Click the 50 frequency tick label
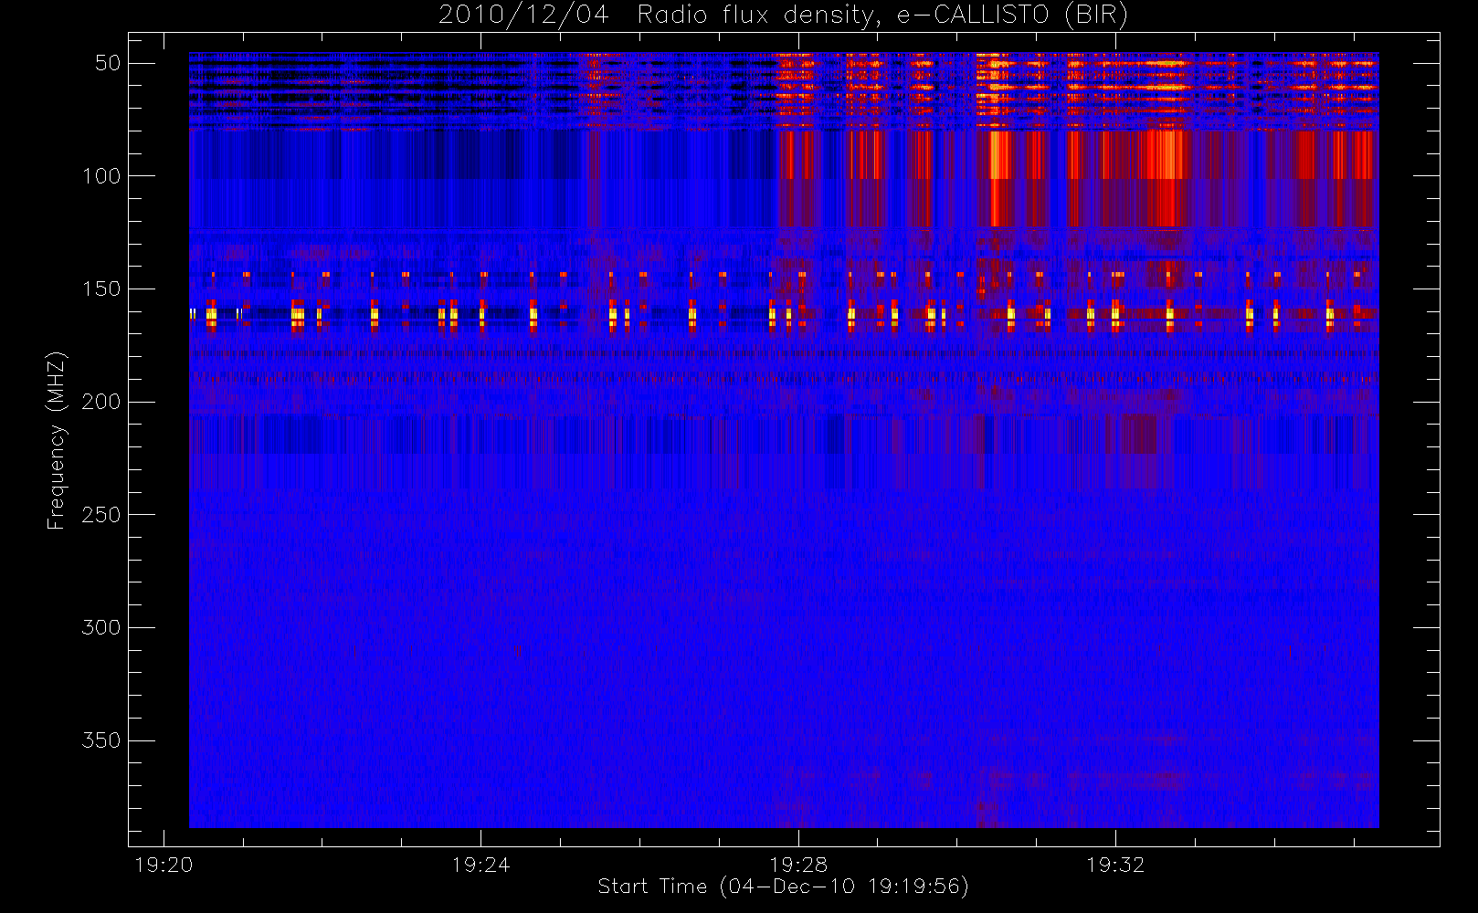Screen dimensions: 1478x913 (x=108, y=63)
